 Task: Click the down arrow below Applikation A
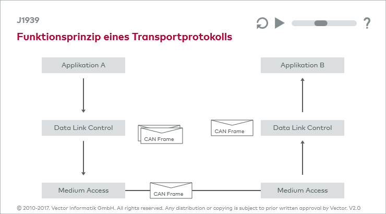coord(83,96)
